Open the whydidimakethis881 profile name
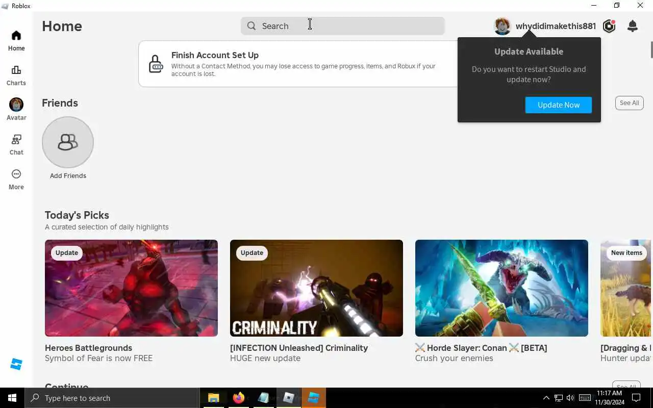The height and width of the screenshot is (408, 653). pyautogui.click(x=556, y=26)
